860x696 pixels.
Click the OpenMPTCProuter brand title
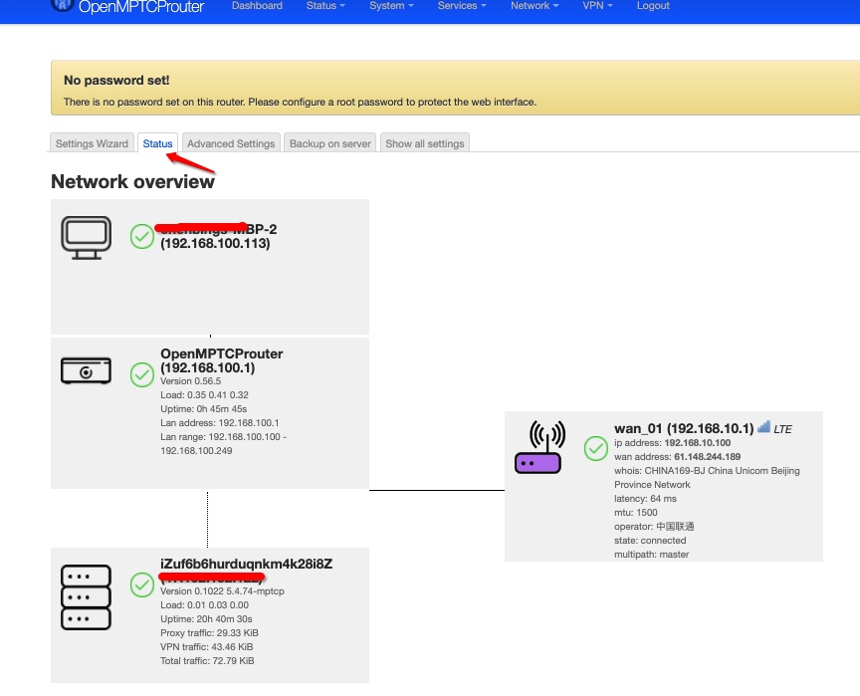pyautogui.click(x=141, y=7)
